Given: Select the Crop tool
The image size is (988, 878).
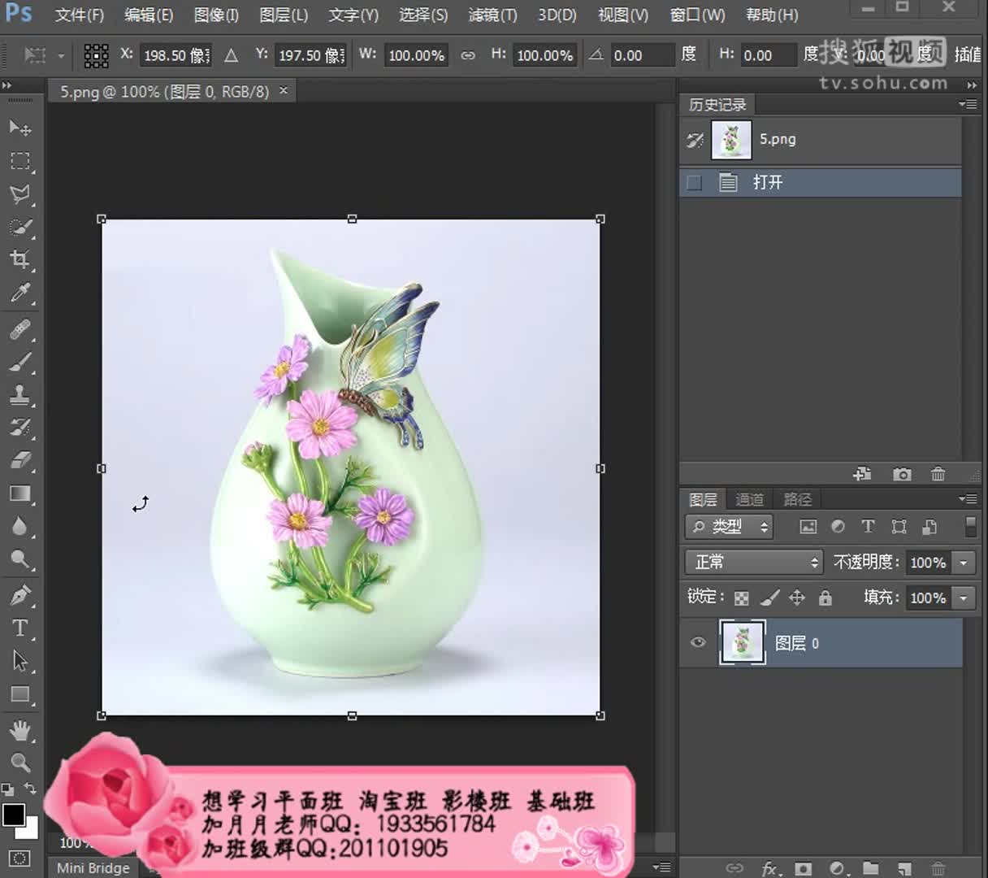Looking at the screenshot, I should 20,259.
